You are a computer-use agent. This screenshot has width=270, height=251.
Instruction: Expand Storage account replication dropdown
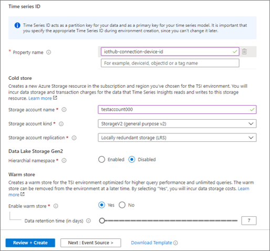click(177, 138)
